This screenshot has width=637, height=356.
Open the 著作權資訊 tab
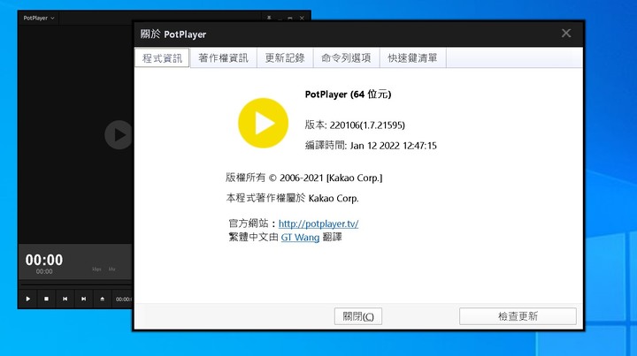[x=224, y=58]
